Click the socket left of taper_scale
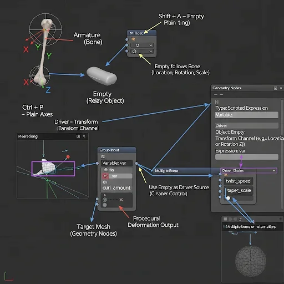Viewport: 284px width, 284px height. [x=220, y=191]
